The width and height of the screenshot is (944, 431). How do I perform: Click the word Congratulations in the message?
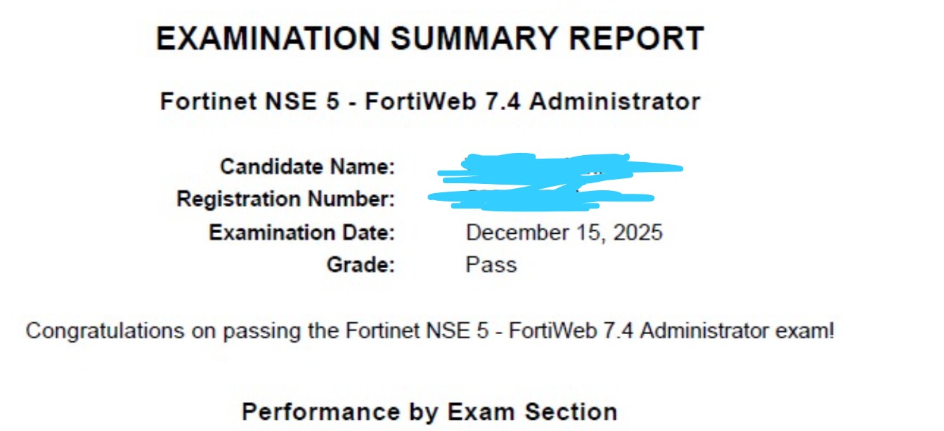(105, 331)
